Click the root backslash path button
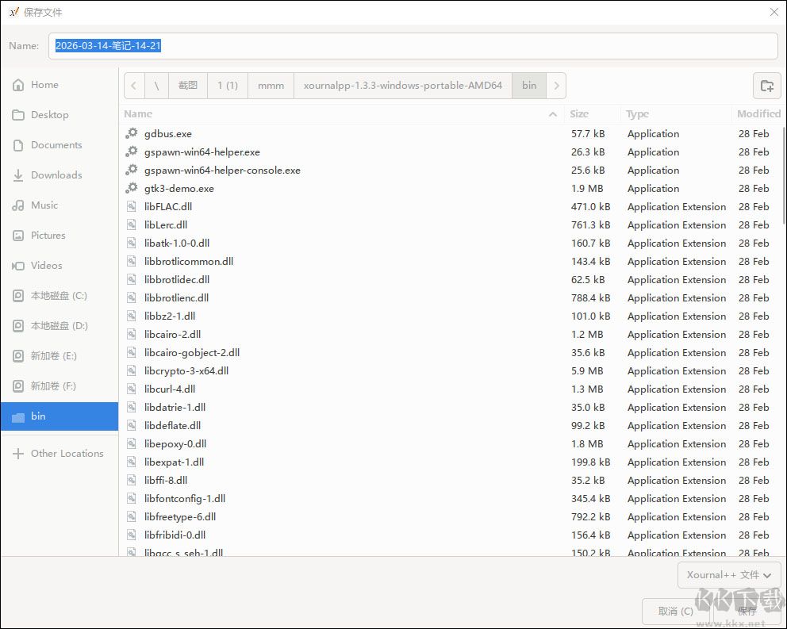This screenshot has height=629, width=787. 156,86
